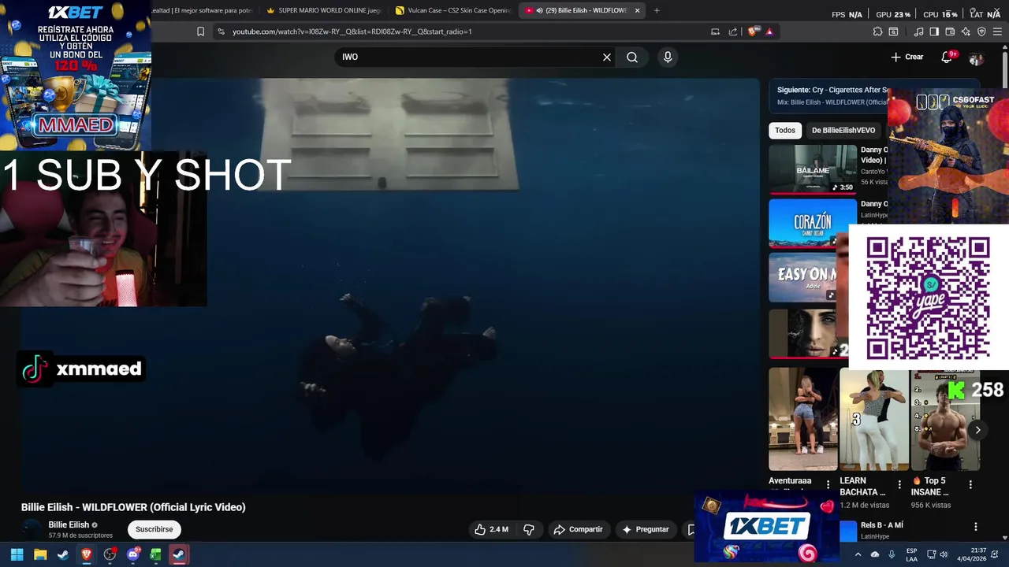Click the ESP LAA language indicator

[x=911, y=554]
